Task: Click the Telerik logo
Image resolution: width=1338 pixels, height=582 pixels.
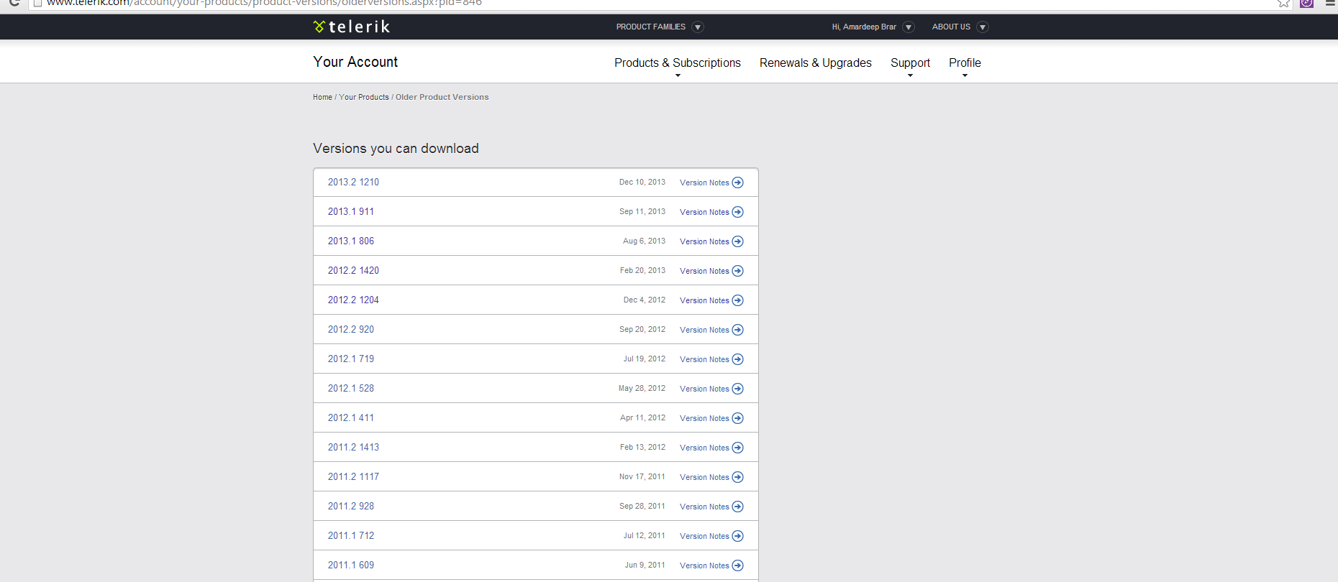Action: click(x=352, y=27)
